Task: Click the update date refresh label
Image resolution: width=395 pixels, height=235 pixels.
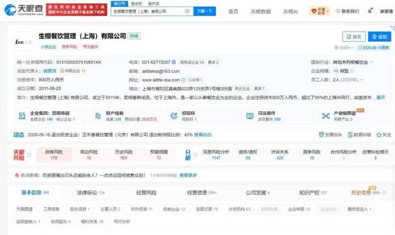Action: (x=374, y=47)
